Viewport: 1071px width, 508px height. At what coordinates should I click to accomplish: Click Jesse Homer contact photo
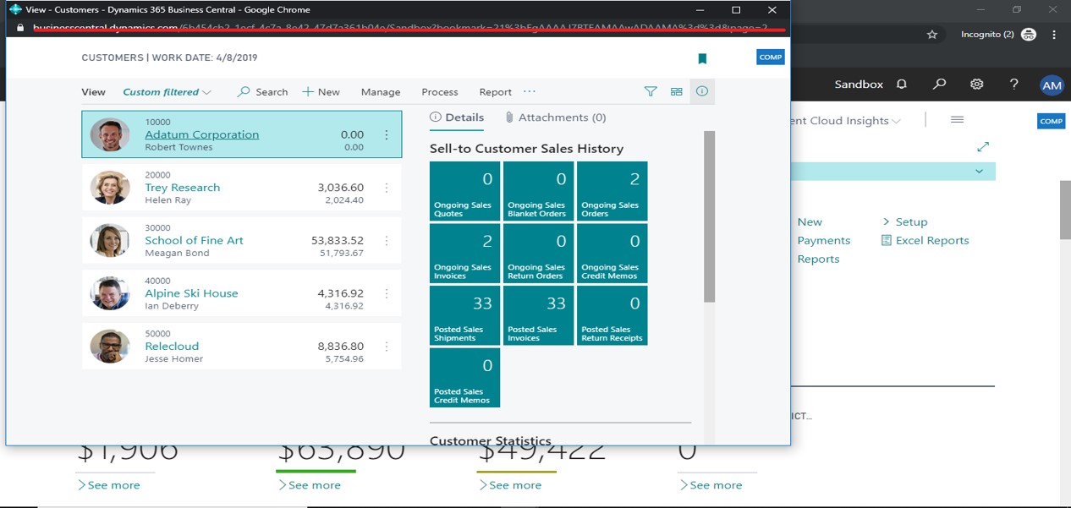click(110, 347)
